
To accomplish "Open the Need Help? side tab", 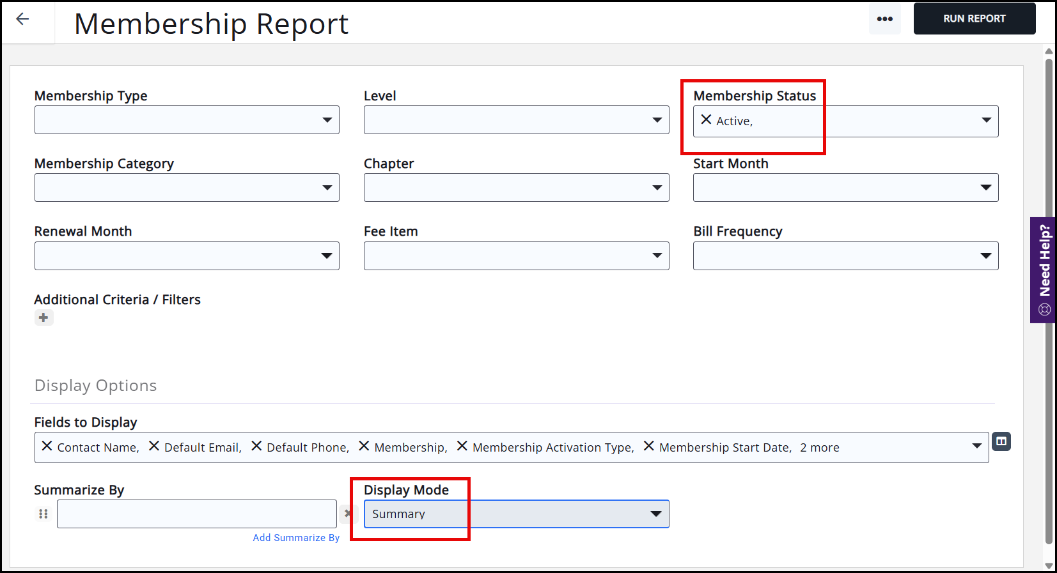I will (1044, 270).
